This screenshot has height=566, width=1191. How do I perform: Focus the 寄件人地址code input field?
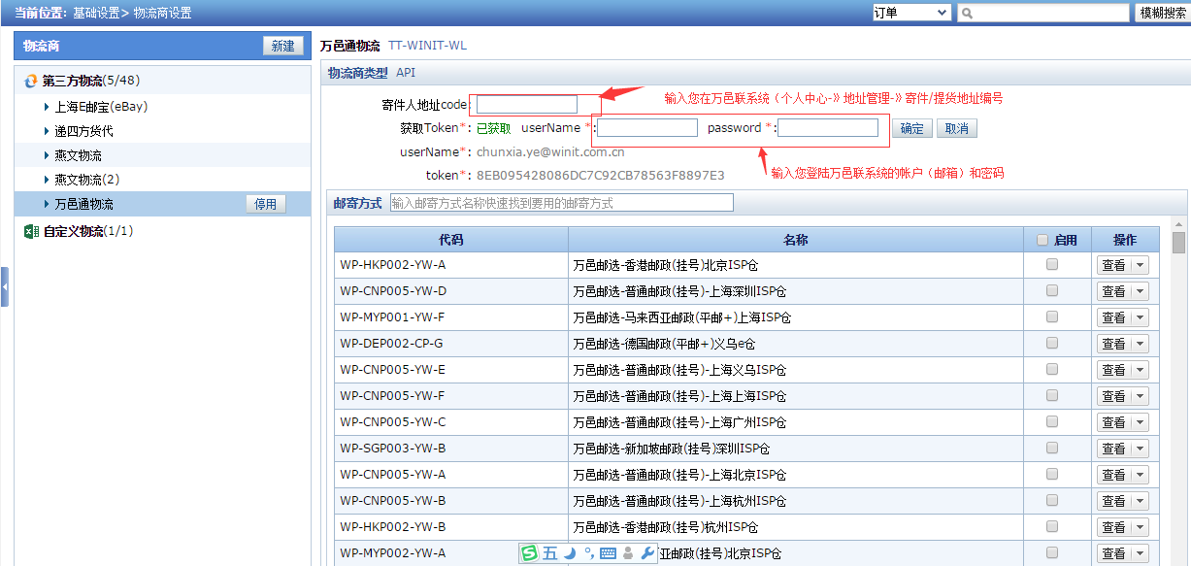[x=527, y=104]
